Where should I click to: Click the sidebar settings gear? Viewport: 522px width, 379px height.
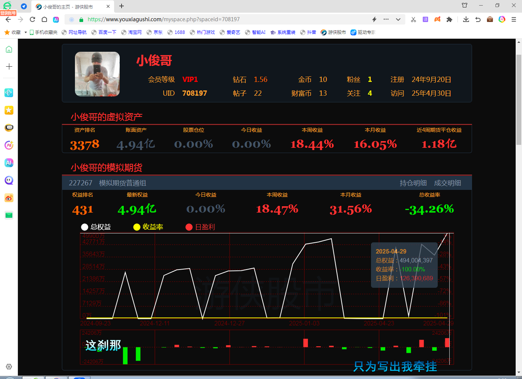click(9, 367)
